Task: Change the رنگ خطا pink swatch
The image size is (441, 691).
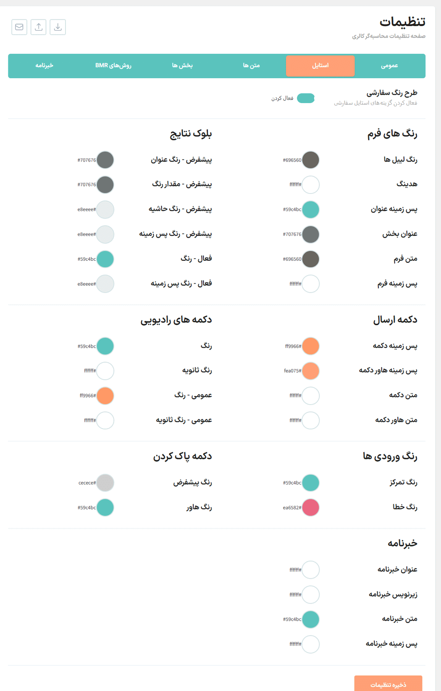Action: click(311, 508)
